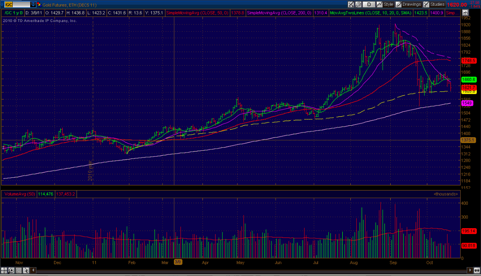Click the 1378.8 moving average value
Image resolution: width=481 pixels, height=276 pixels.
point(238,13)
